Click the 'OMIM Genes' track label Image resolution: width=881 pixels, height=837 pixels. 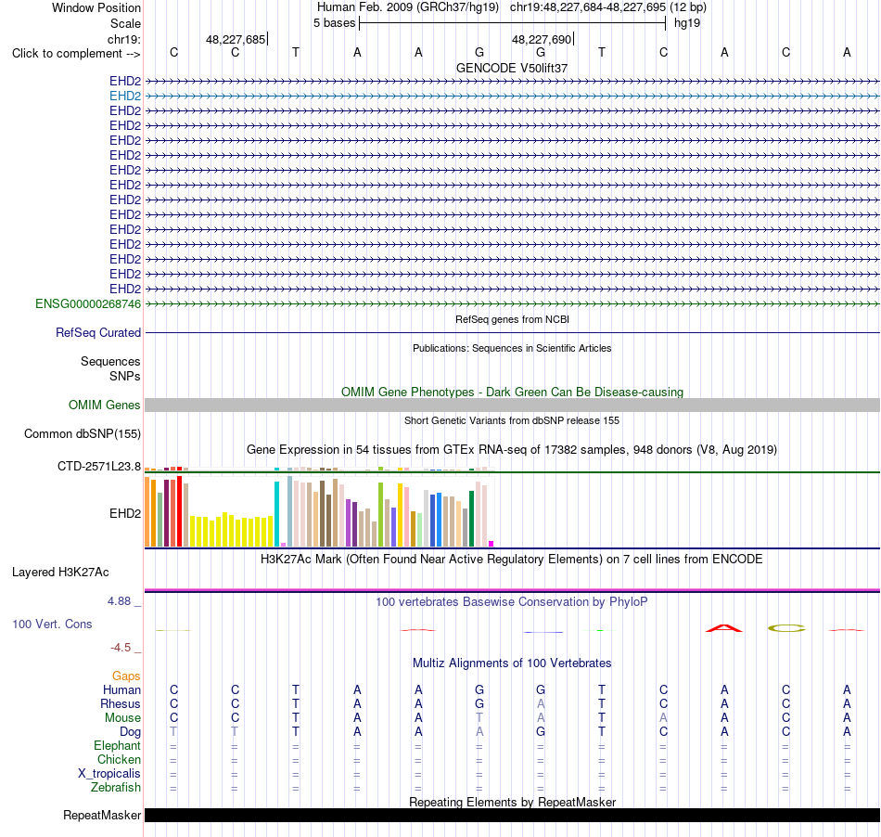point(105,405)
